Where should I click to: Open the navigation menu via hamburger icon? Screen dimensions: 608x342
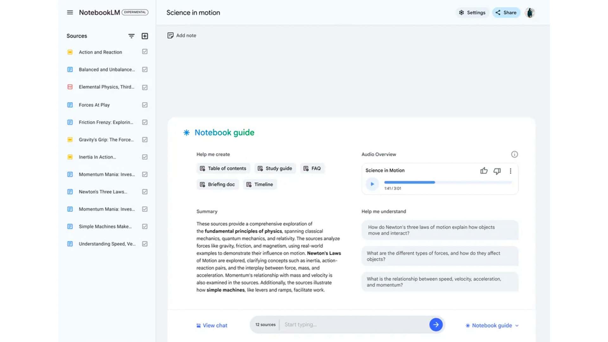point(70,12)
